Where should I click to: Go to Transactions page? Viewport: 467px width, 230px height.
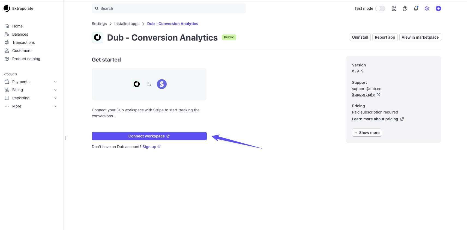pos(23,42)
